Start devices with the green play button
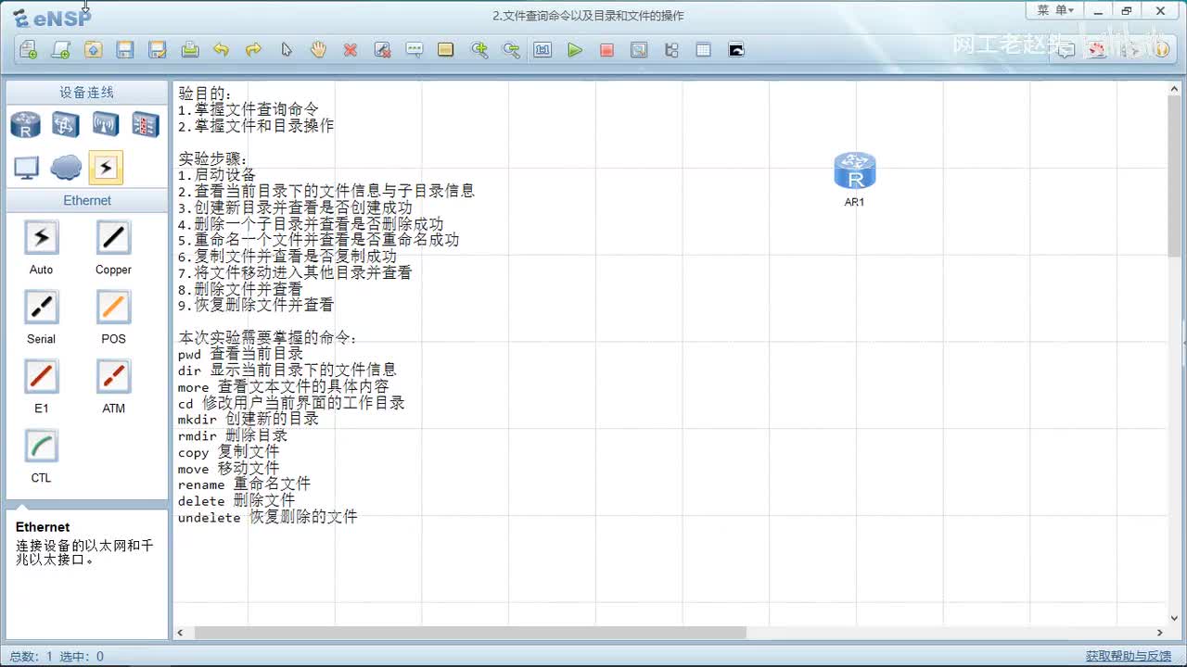 pyautogui.click(x=575, y=50)
